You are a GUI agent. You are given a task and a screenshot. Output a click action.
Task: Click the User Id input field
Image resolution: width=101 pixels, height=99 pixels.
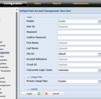[79, 27]
